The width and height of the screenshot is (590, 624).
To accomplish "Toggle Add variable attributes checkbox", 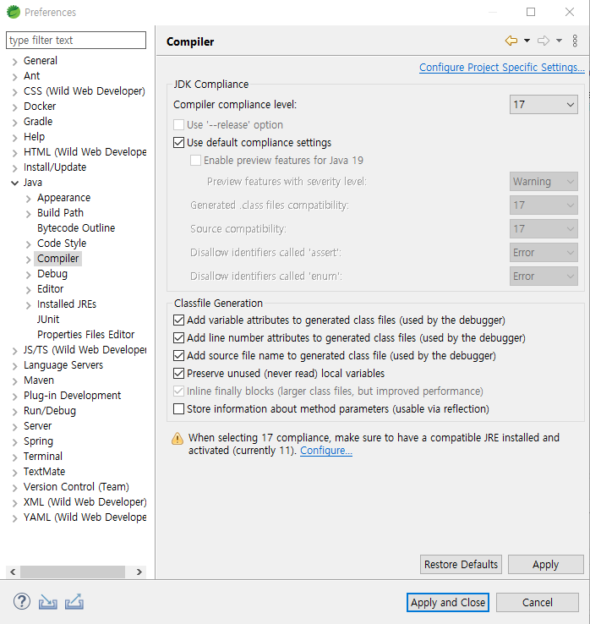I will [x=178, y=320].
